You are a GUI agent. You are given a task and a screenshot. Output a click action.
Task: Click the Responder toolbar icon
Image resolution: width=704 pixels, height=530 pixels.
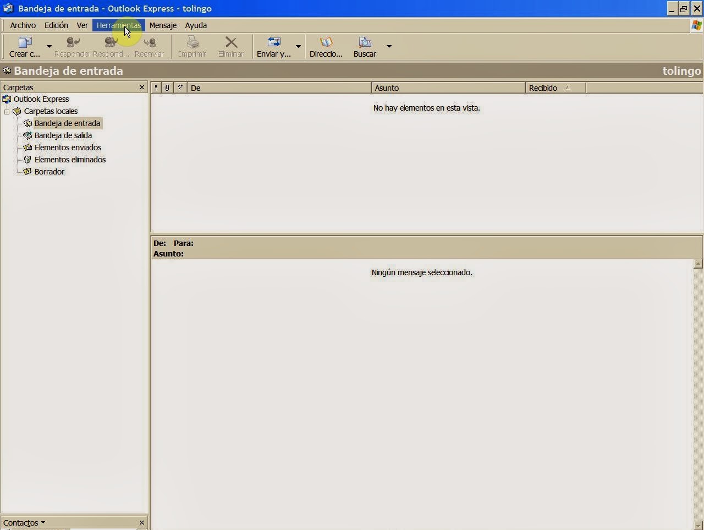click(73, 42)
